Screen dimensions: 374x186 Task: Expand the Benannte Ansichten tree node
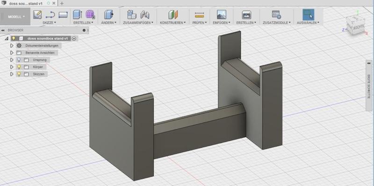tap(12, 53)
